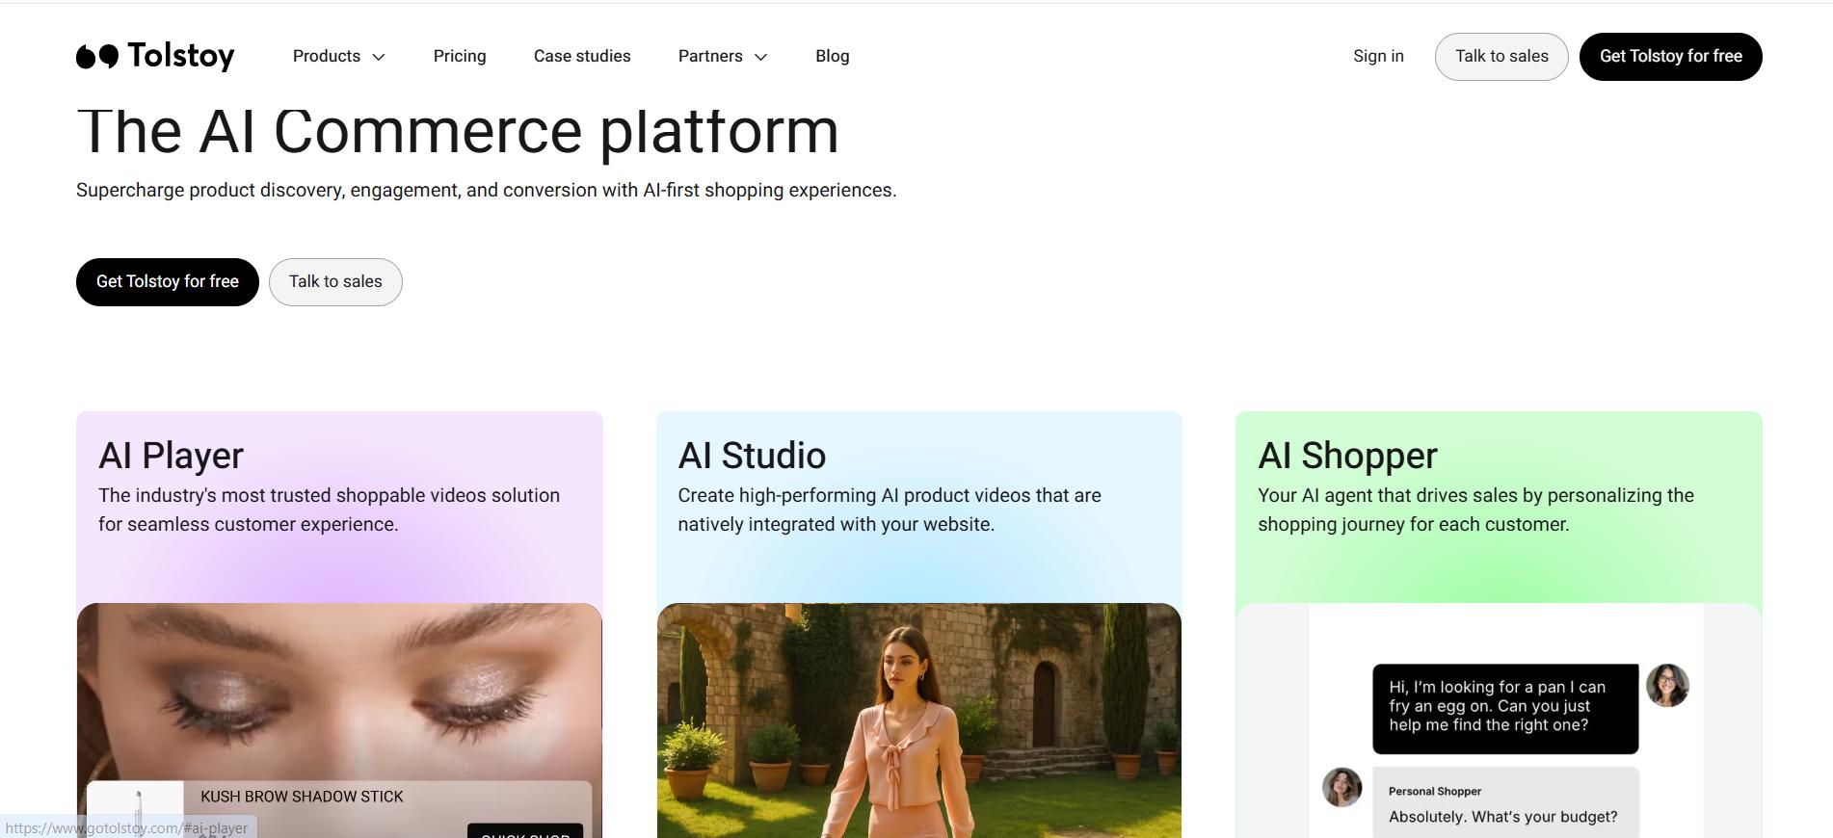Click AI Shopper description about AI agent
1833x838 pixels.
[x=1475, y=510]
